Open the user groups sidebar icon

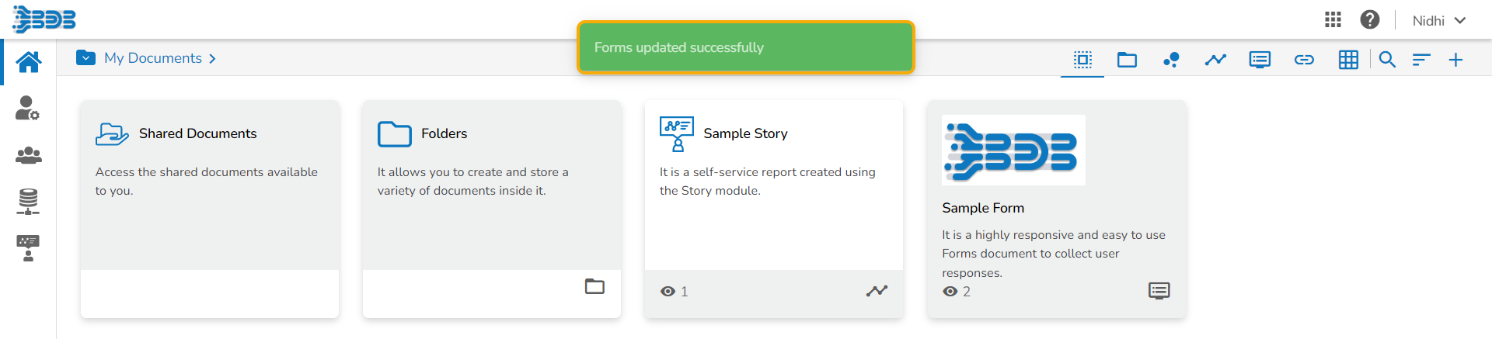tap(29, 155)
